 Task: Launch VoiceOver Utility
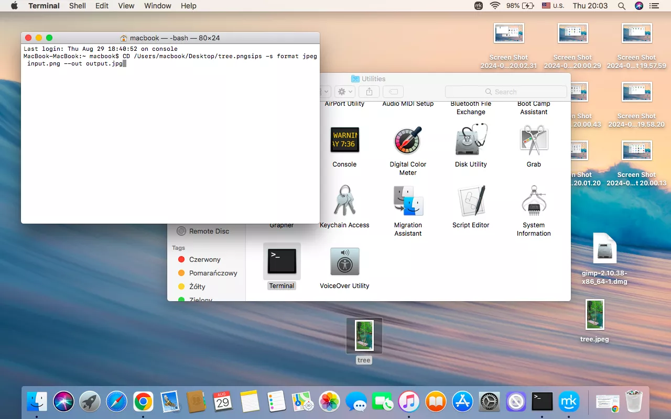pos(344,262)
